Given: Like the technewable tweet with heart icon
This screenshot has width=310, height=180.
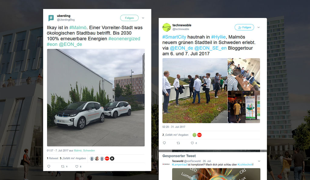Looking at the screenshot, I should [192, 143].
